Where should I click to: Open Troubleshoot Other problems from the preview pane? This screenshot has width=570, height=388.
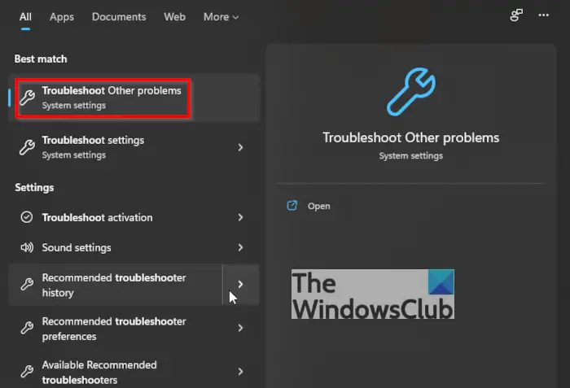pyautogui.click(x=319, y=206)
